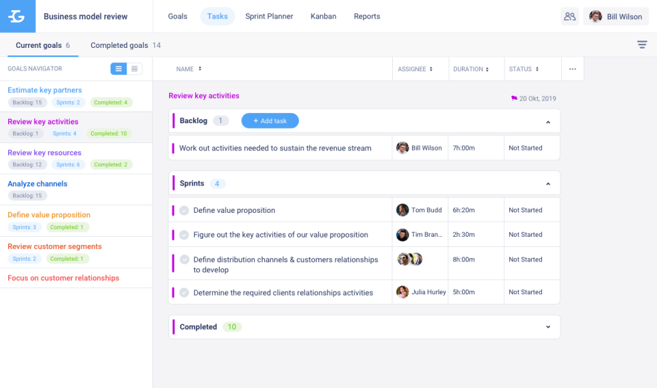Click Not Started status for Tom Budd's task

pyautogui.click(x=526, y=210)
